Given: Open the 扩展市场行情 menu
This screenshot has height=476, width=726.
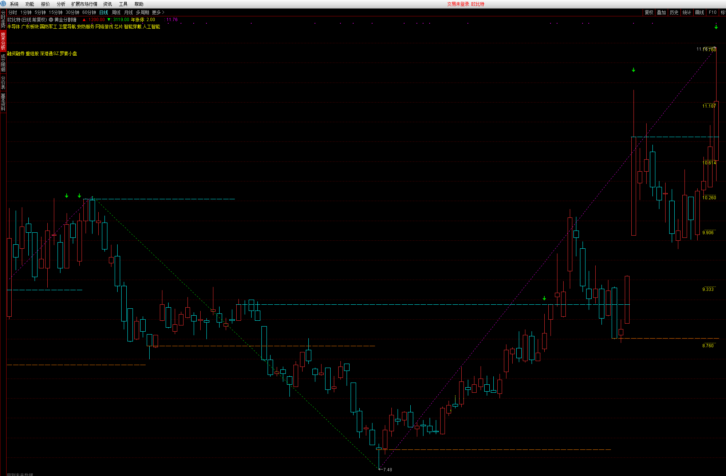Looking at the screenshot, I should tap(84, 4).
